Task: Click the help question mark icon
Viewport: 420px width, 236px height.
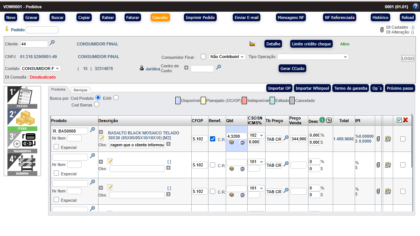Action: [x=416, y=6]
